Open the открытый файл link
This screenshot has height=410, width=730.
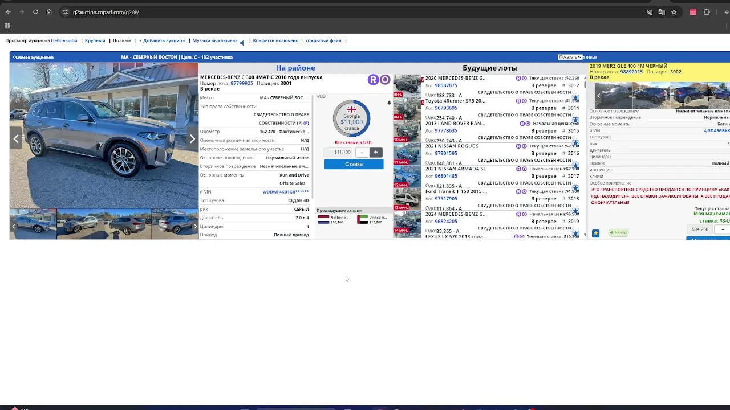(x=323, y=40)
